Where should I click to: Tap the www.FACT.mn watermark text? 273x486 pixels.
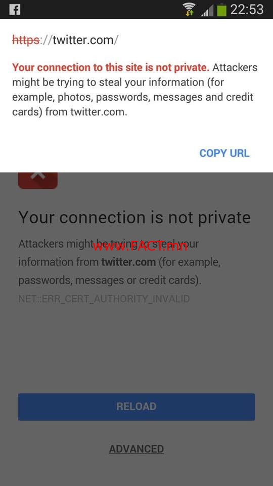click(140, 247)
